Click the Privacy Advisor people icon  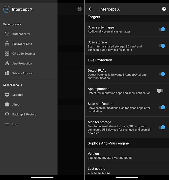click(x=7, y=73)
